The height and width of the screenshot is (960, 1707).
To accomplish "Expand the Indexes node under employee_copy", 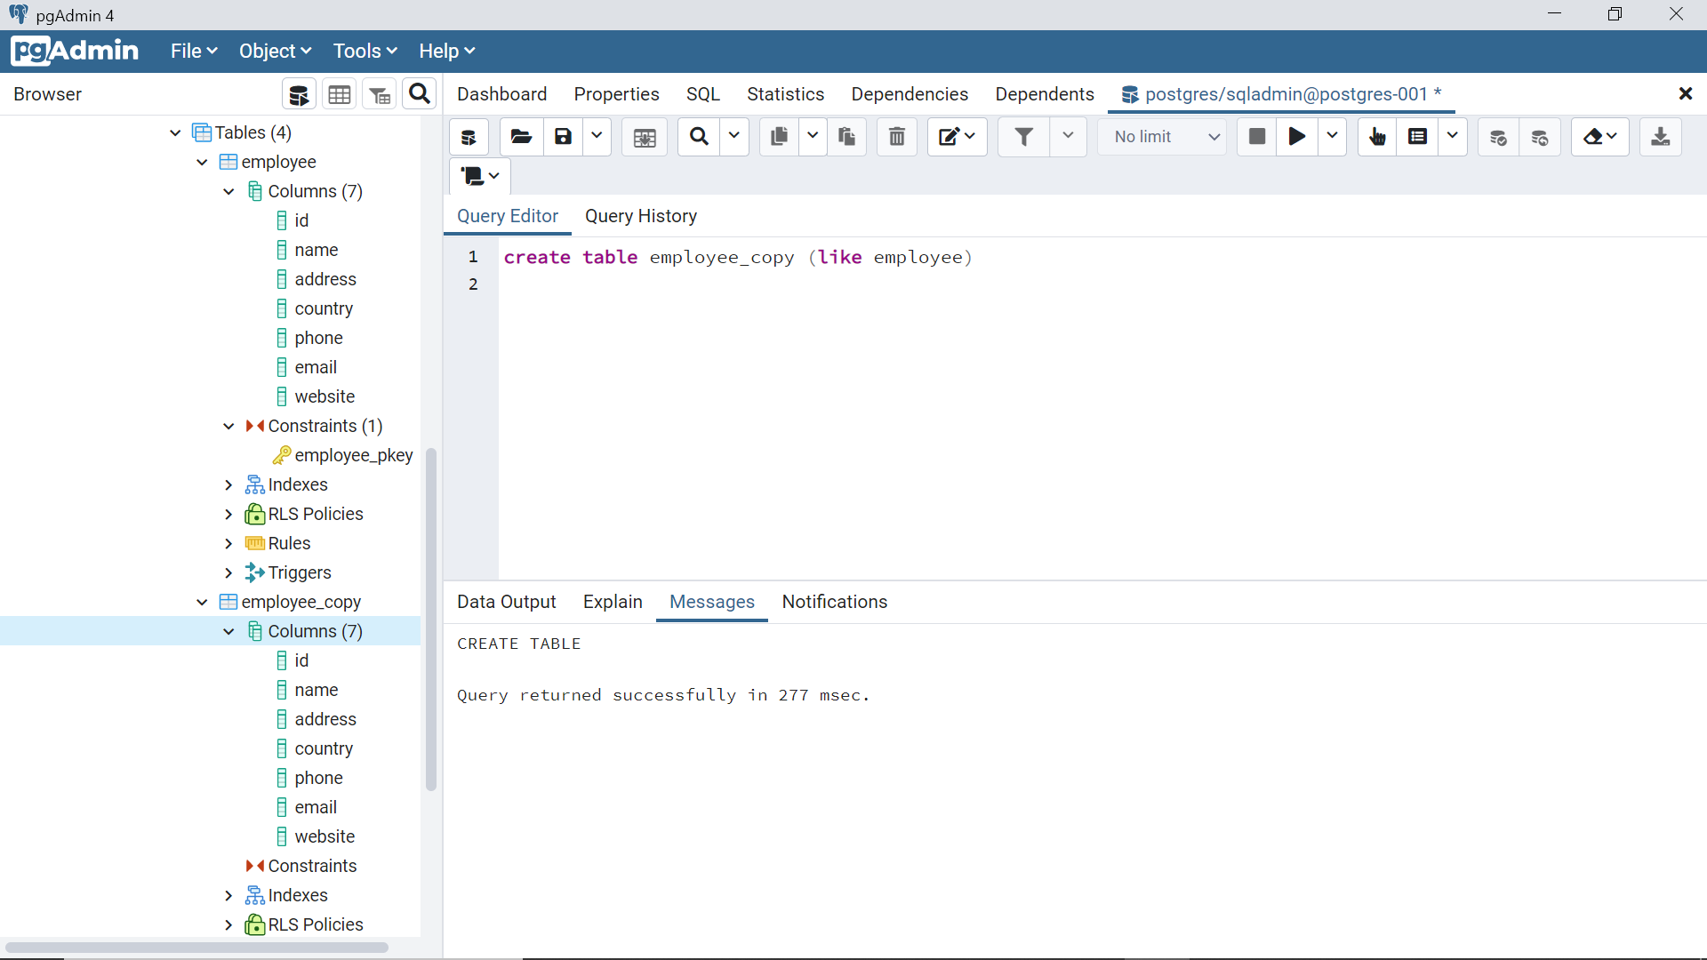I will click(228, 895).
